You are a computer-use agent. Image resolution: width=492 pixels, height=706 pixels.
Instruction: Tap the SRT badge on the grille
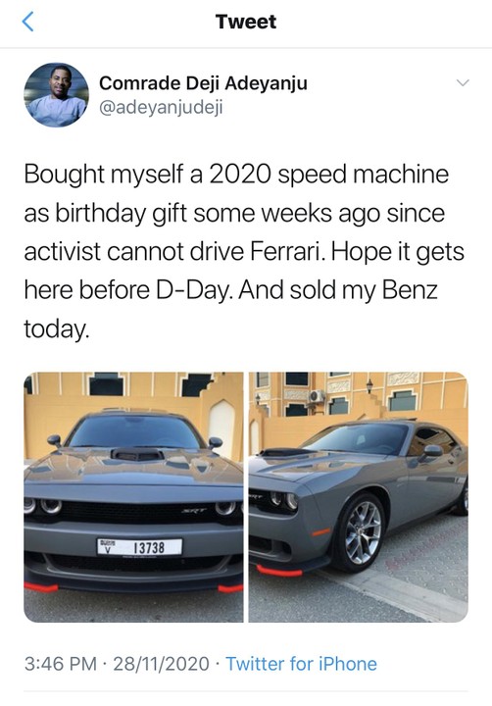point(194,510)
